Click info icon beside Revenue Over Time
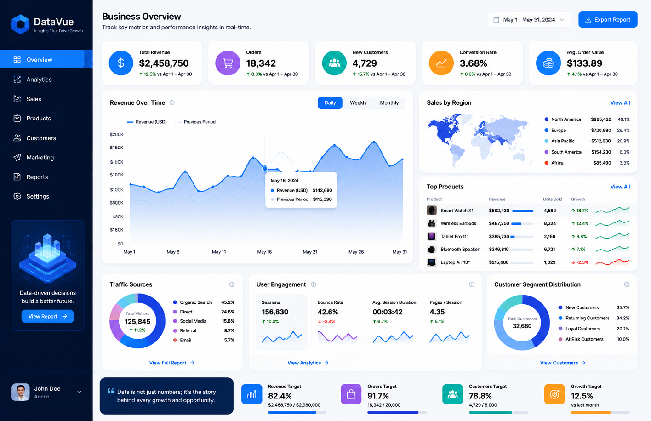 coord(172,102)
